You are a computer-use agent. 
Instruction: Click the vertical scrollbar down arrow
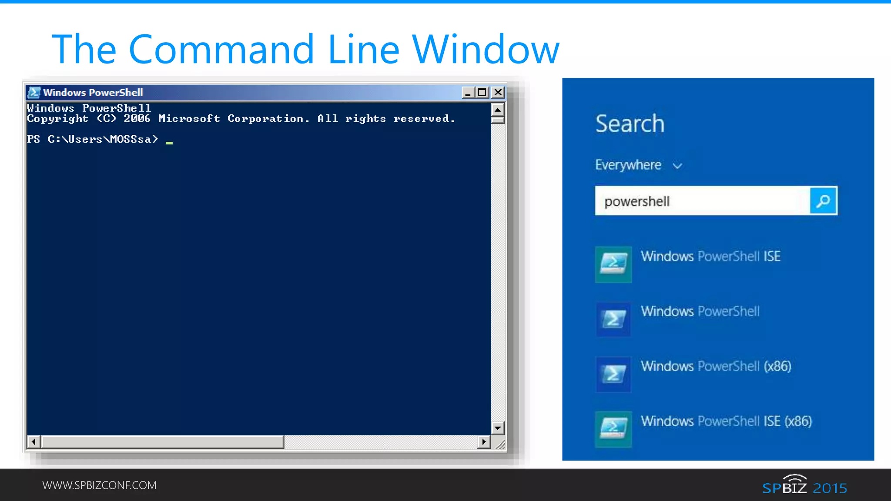(498, 428)
